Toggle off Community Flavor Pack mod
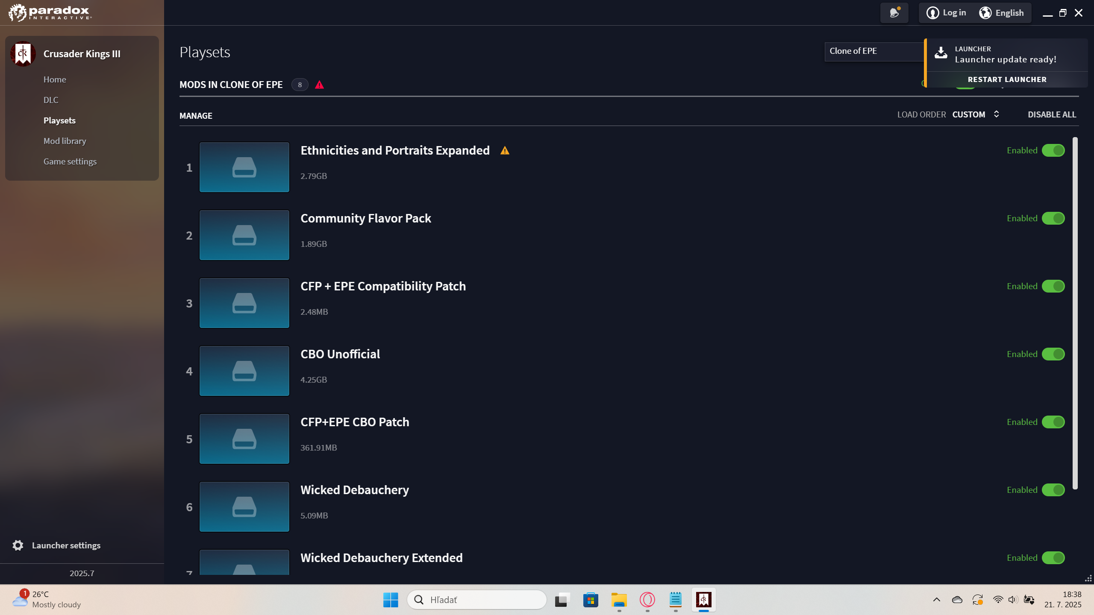The image size is (1094, 615). point(1053,218)
